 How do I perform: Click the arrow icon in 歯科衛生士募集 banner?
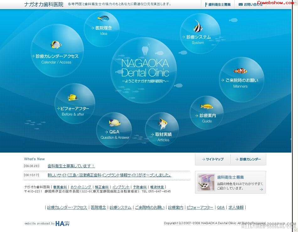click(x=261, y=189)
